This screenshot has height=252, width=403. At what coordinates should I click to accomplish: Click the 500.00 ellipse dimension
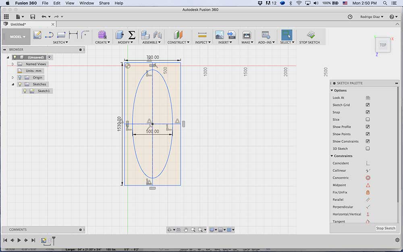point(152,131)
